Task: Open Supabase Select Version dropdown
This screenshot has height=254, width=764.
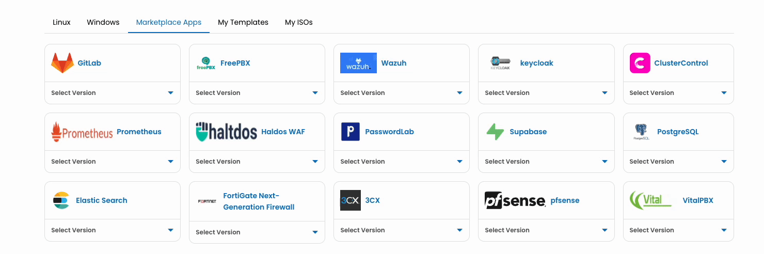Action: coord(546,162)
